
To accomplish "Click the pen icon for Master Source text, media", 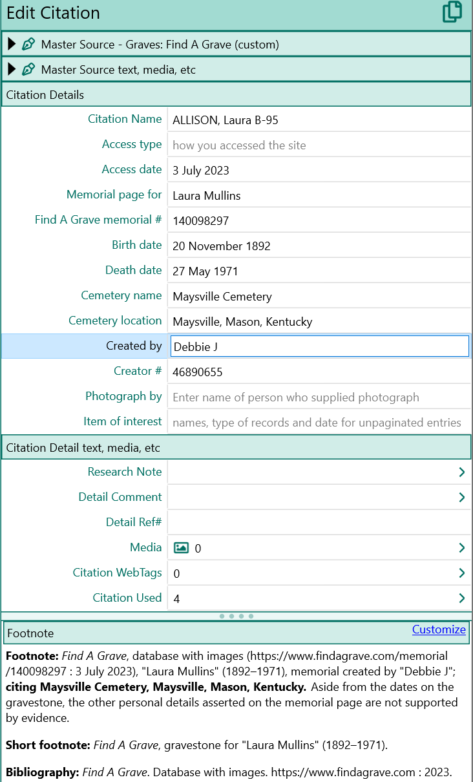I will point(28,70).
